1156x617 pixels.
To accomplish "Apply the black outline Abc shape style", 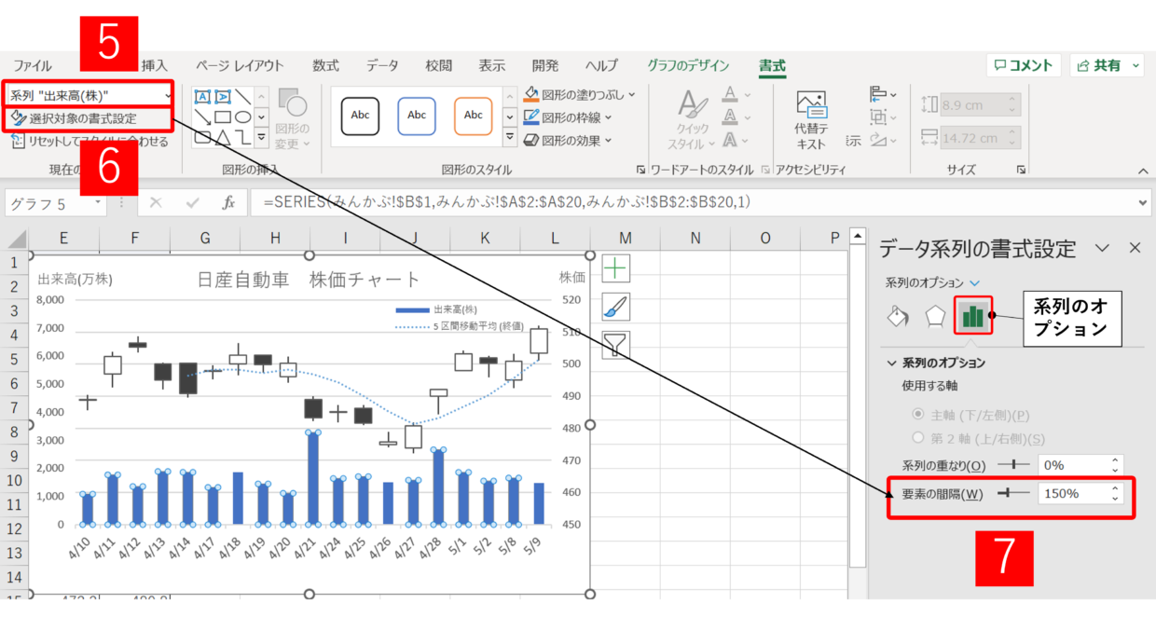I will point(360,116).
